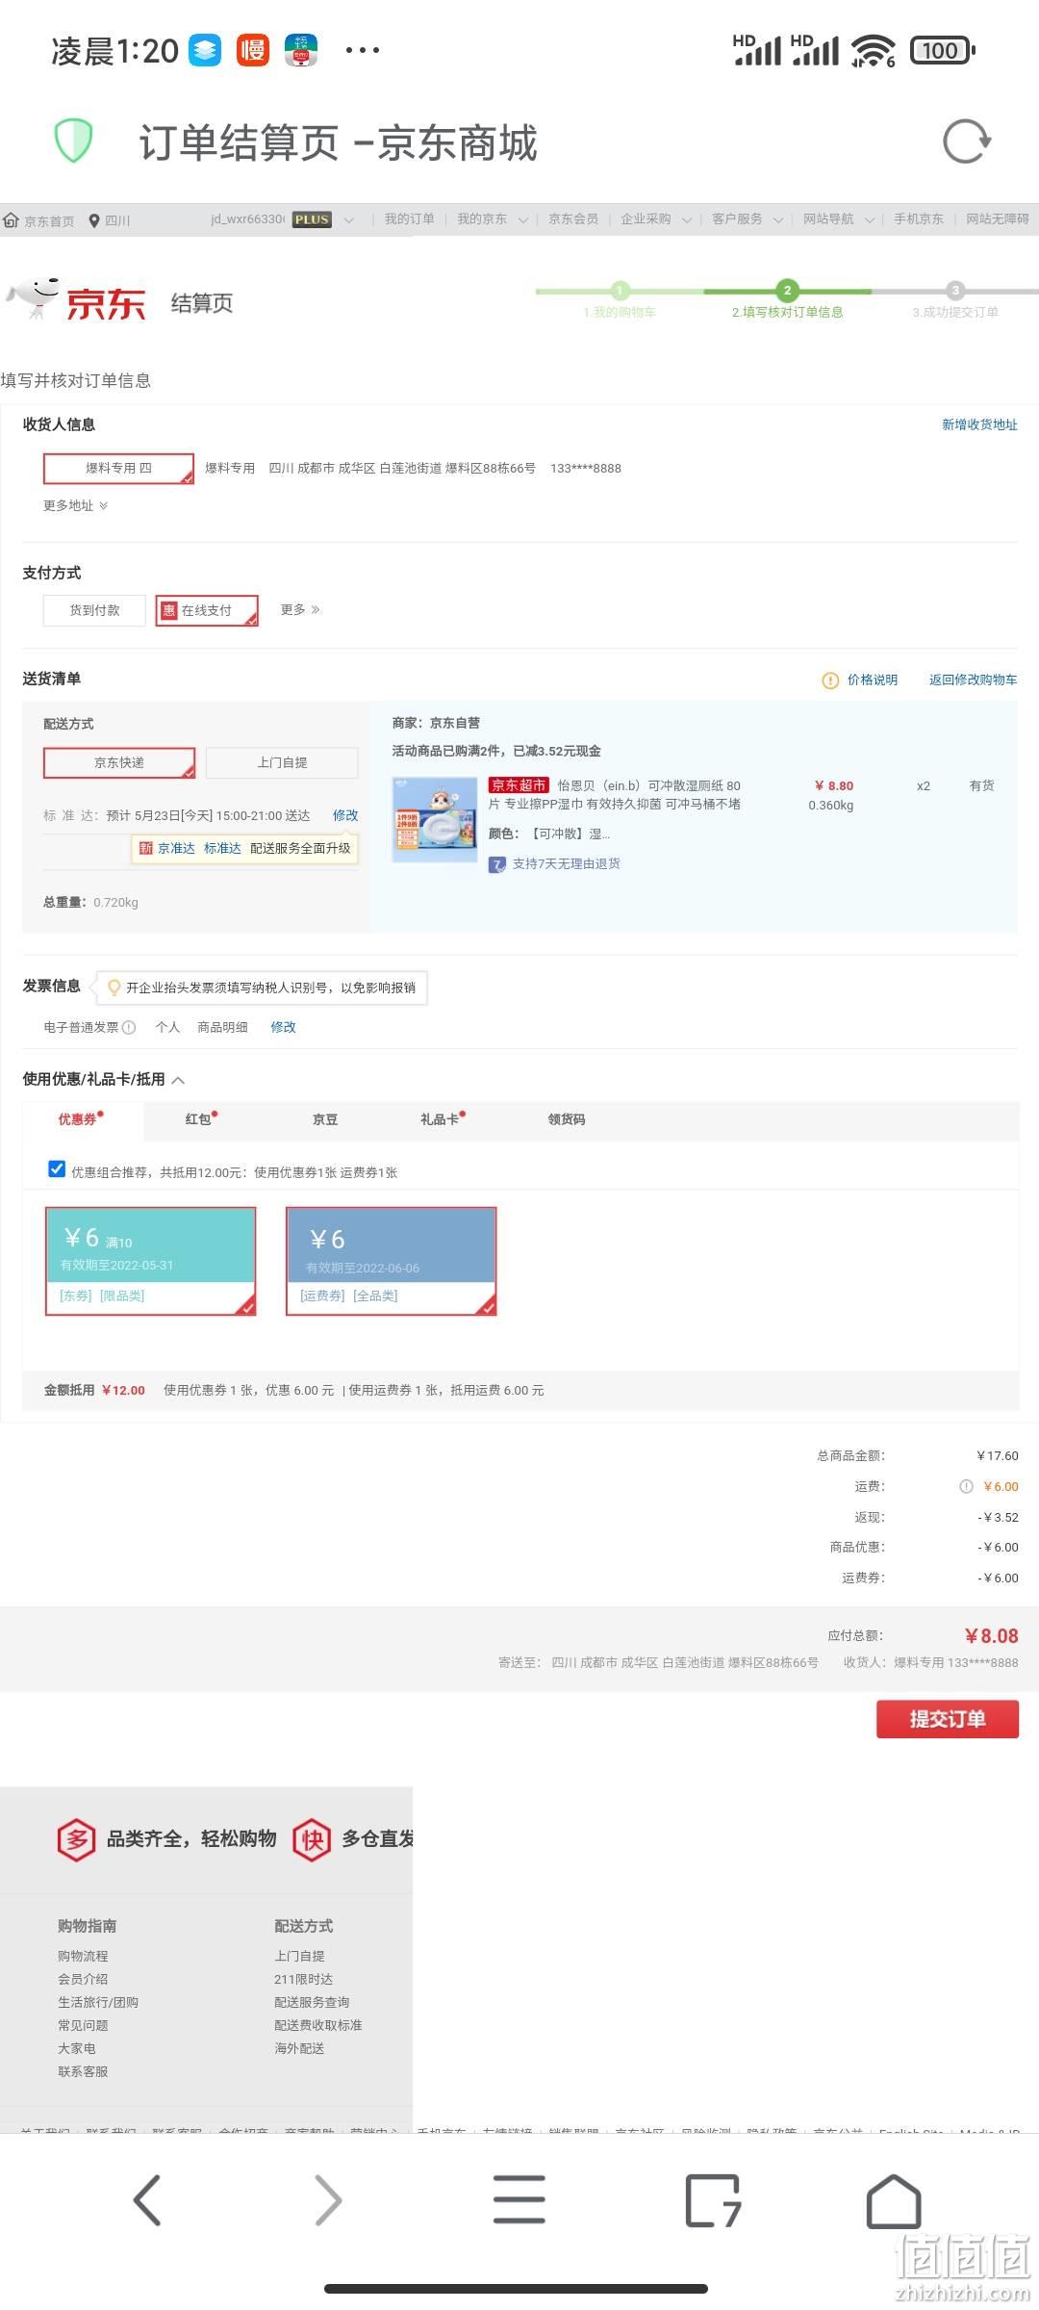Toggle 优惠组合推荐 checkbox

tap(57, 1169)
